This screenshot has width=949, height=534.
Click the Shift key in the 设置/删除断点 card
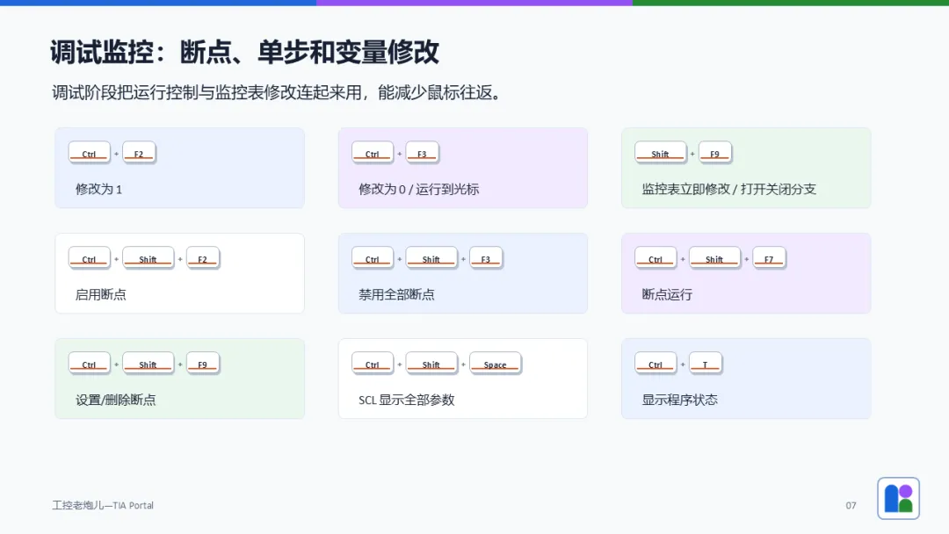coord(148,364)
